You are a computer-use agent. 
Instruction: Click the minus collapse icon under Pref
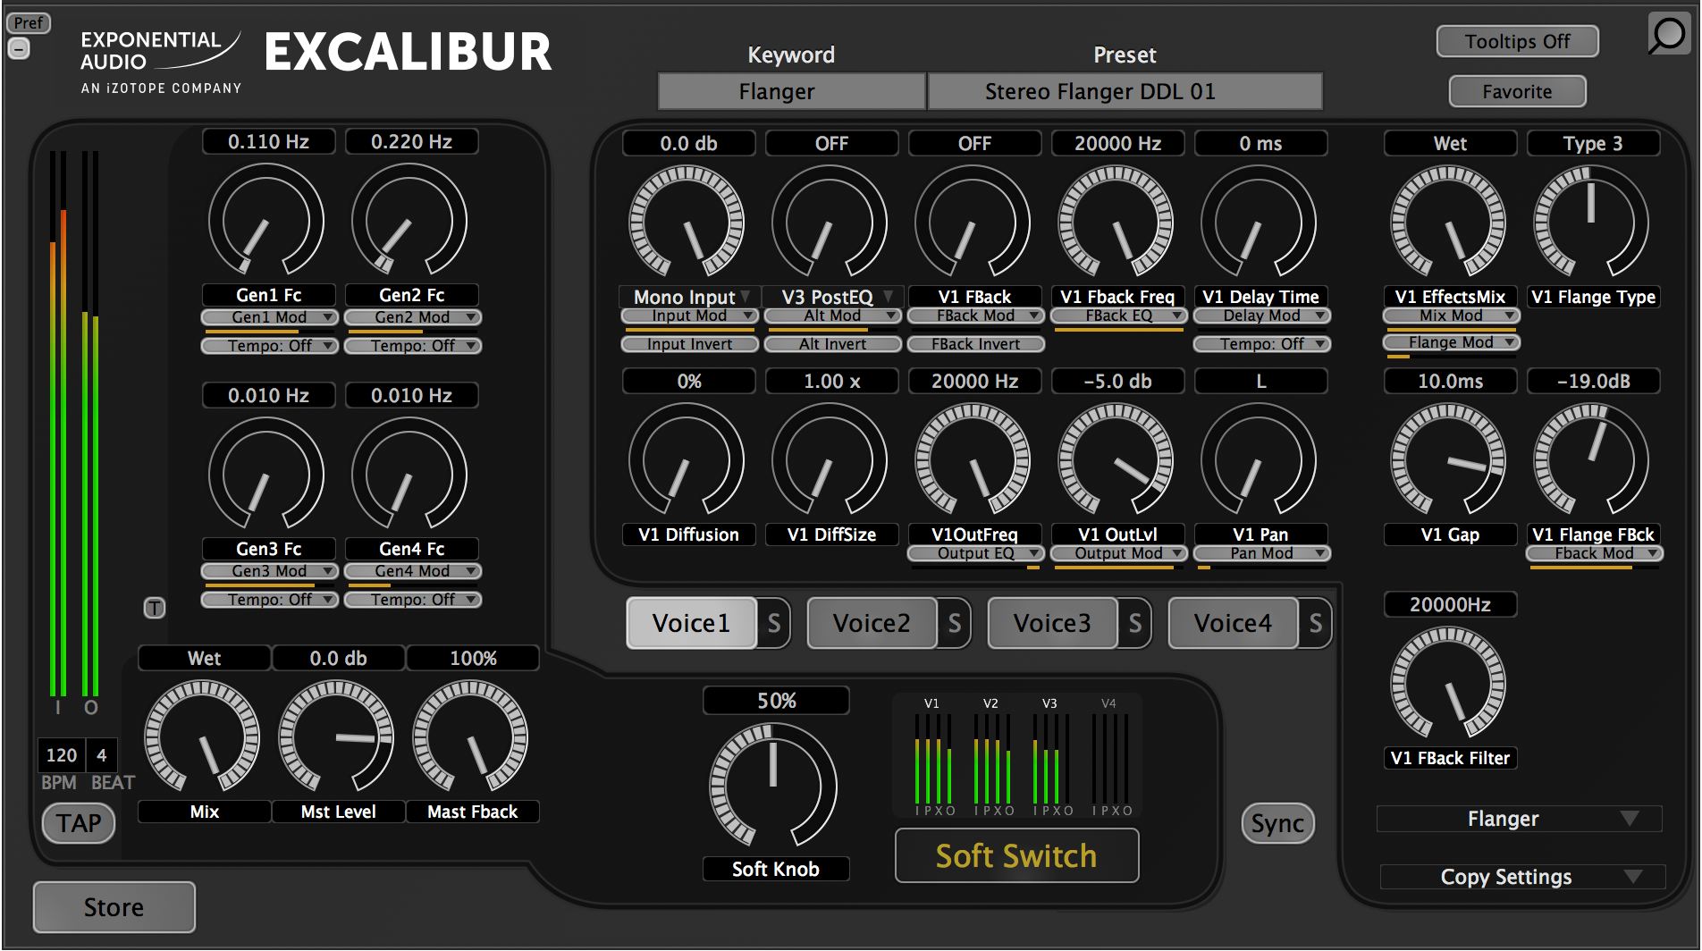[19, 48]
